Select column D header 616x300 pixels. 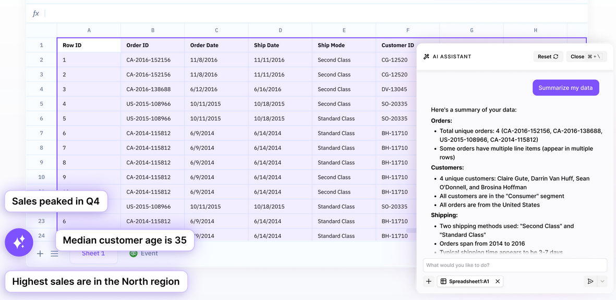[280, 30]
